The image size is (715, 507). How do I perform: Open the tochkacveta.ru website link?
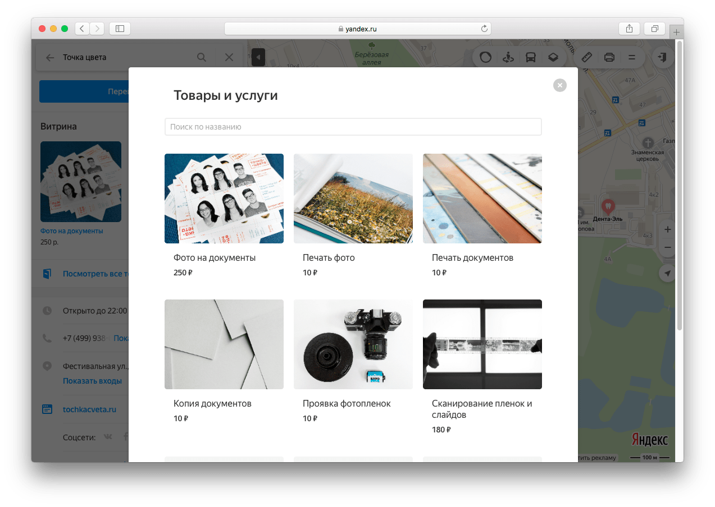tap(89, 409)
